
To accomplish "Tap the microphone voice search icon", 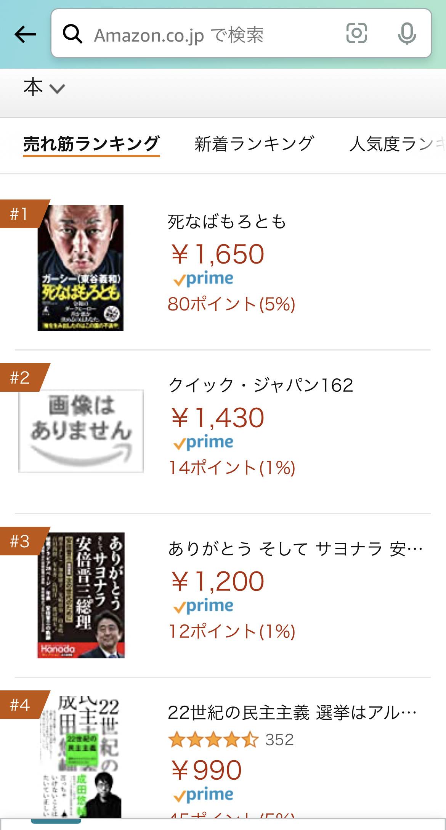I will [x=407, y=34].
